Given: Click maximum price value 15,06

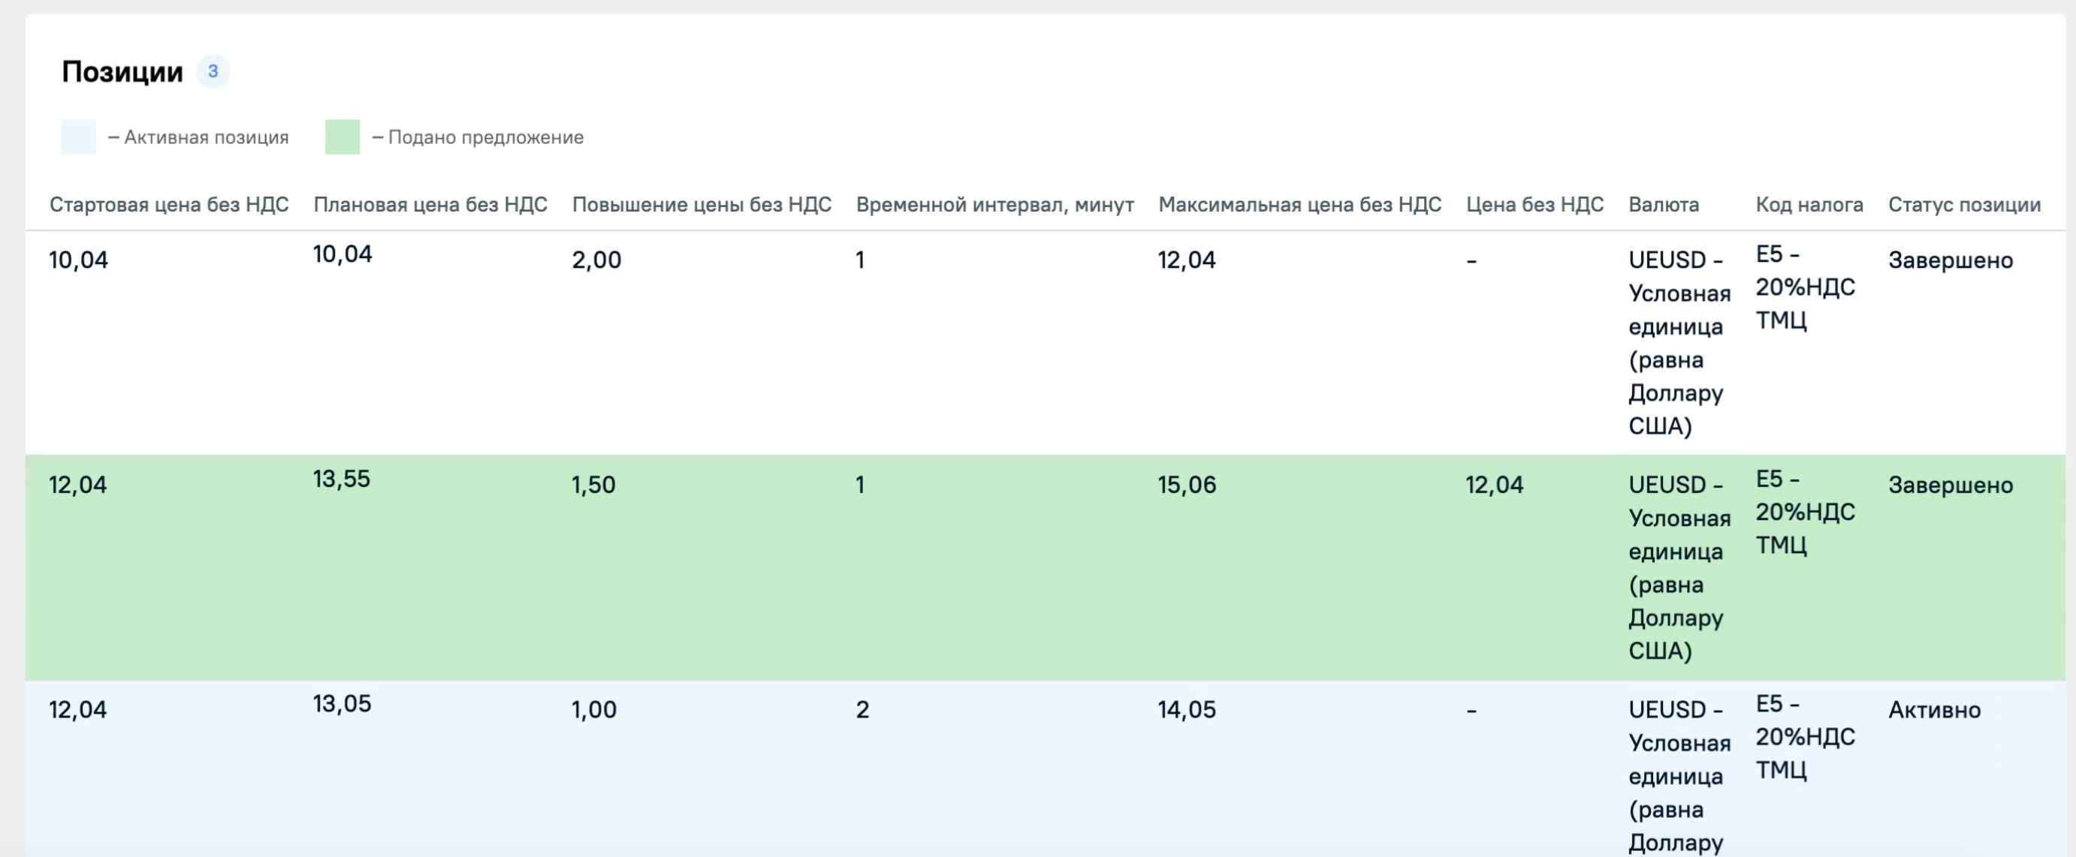Looking at the screenshot, I should 1187,485.
